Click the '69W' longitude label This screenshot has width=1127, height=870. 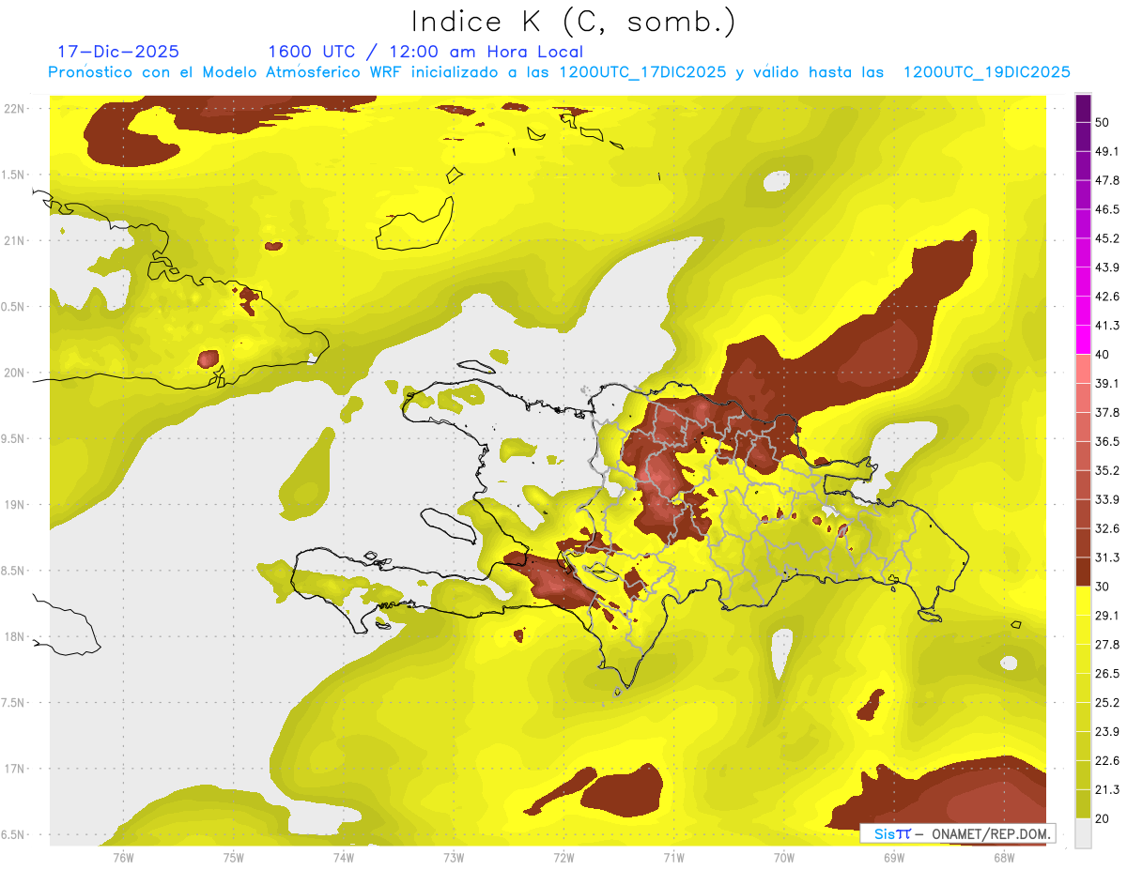894,859
